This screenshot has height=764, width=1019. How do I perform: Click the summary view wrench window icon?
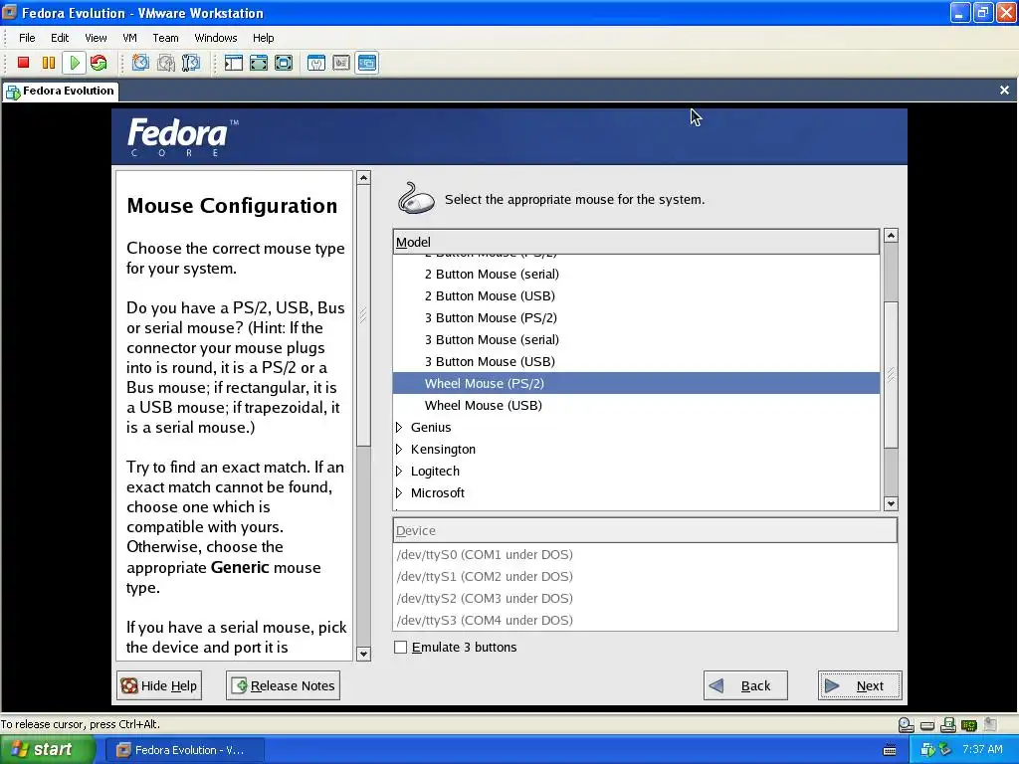[316, 63]
